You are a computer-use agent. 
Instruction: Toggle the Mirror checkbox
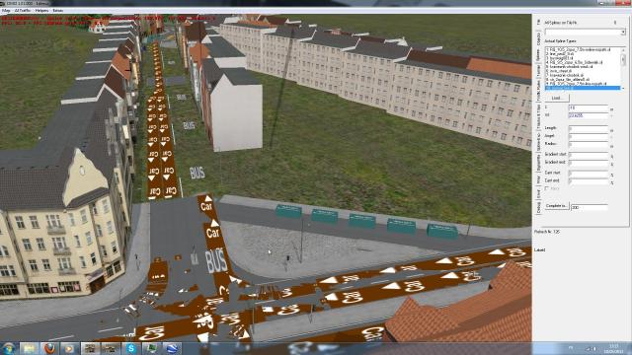click(x=547, y=188)
